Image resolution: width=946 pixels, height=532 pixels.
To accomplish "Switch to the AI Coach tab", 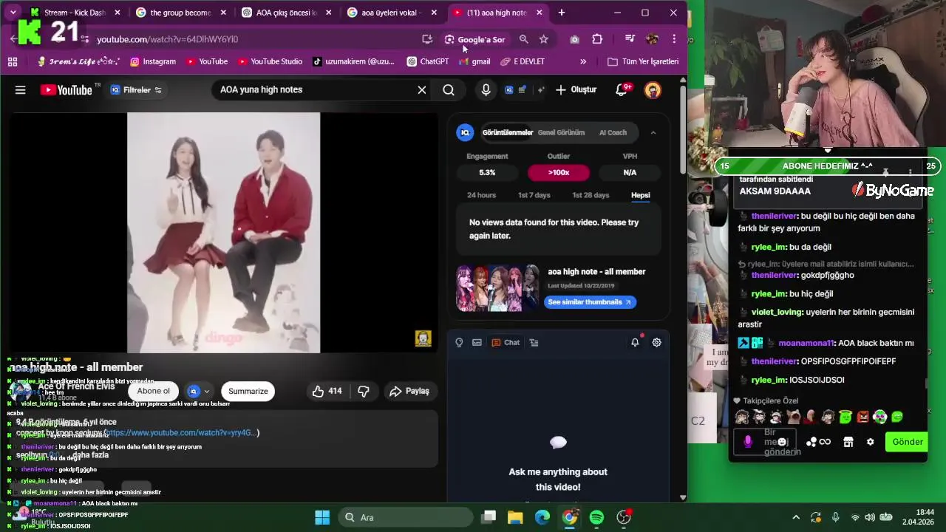I will [613, 132].
